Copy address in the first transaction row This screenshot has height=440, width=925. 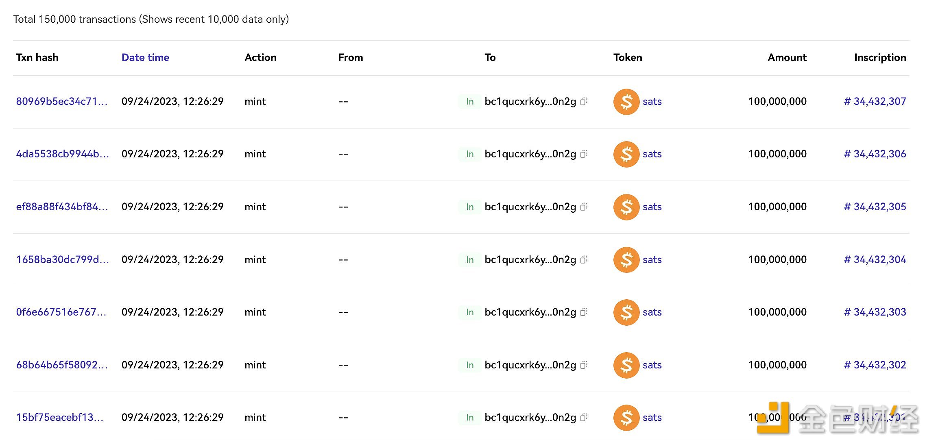pos(584,102)
